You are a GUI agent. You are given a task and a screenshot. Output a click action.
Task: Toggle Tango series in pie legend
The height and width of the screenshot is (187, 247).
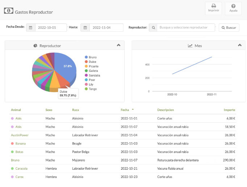click(x=93, y=89)
